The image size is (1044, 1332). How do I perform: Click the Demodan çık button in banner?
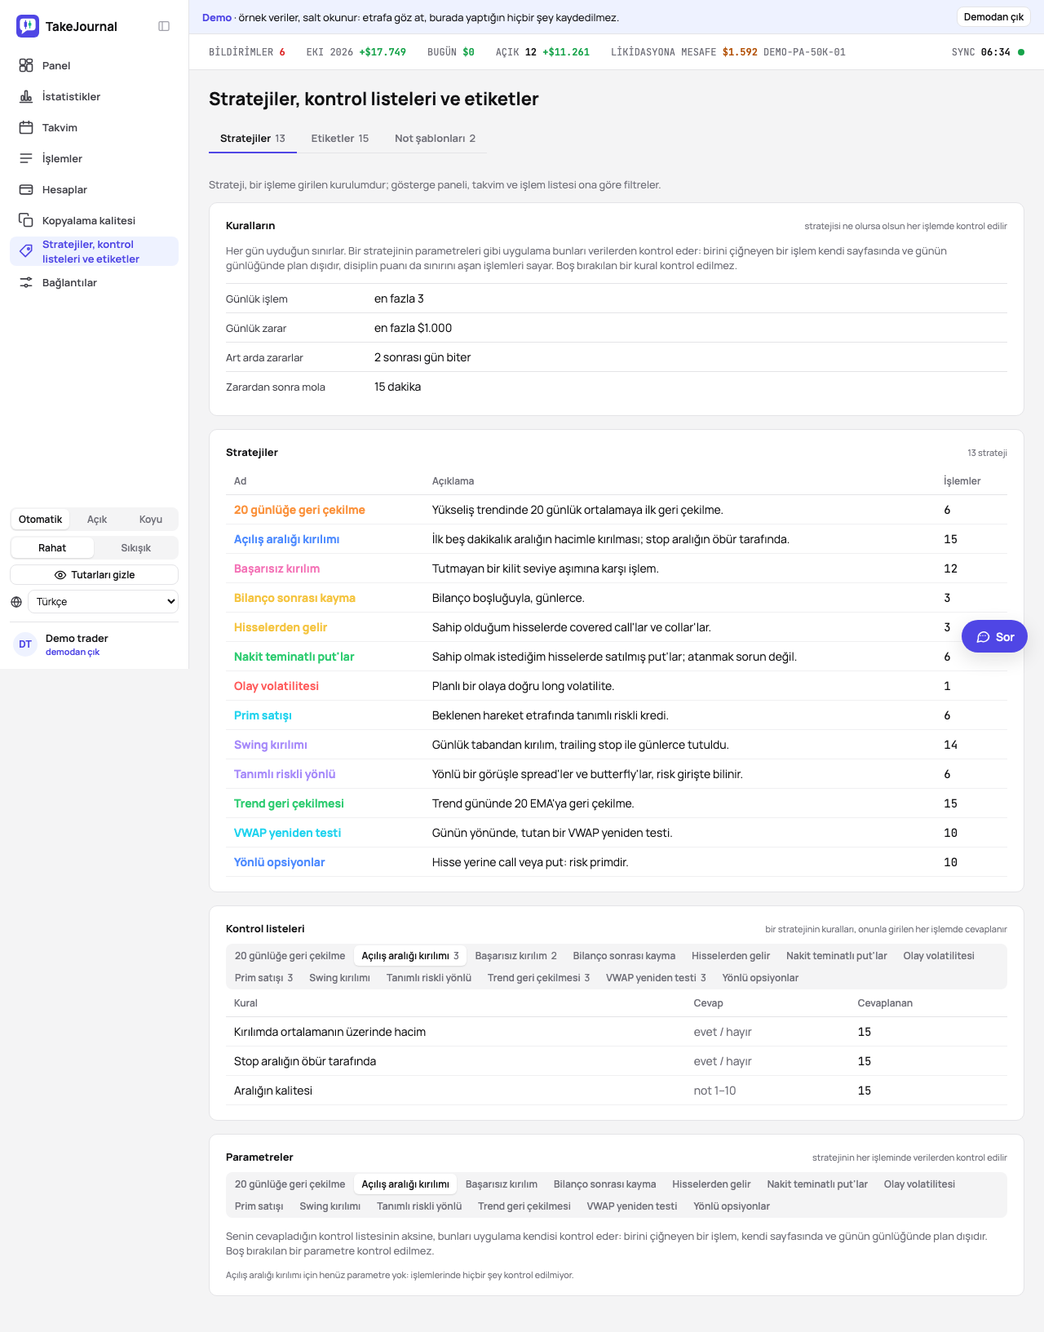tap(993, 17)
